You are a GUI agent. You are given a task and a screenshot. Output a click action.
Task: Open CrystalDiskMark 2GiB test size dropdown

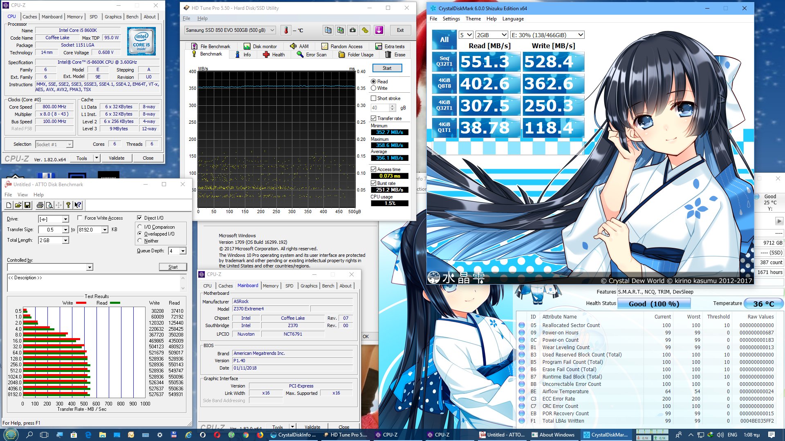[492, 35]
